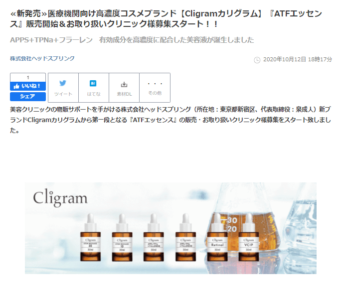Click the 素材DL download icon
Screen dimensions: 341x296
(x=124, y=84)
